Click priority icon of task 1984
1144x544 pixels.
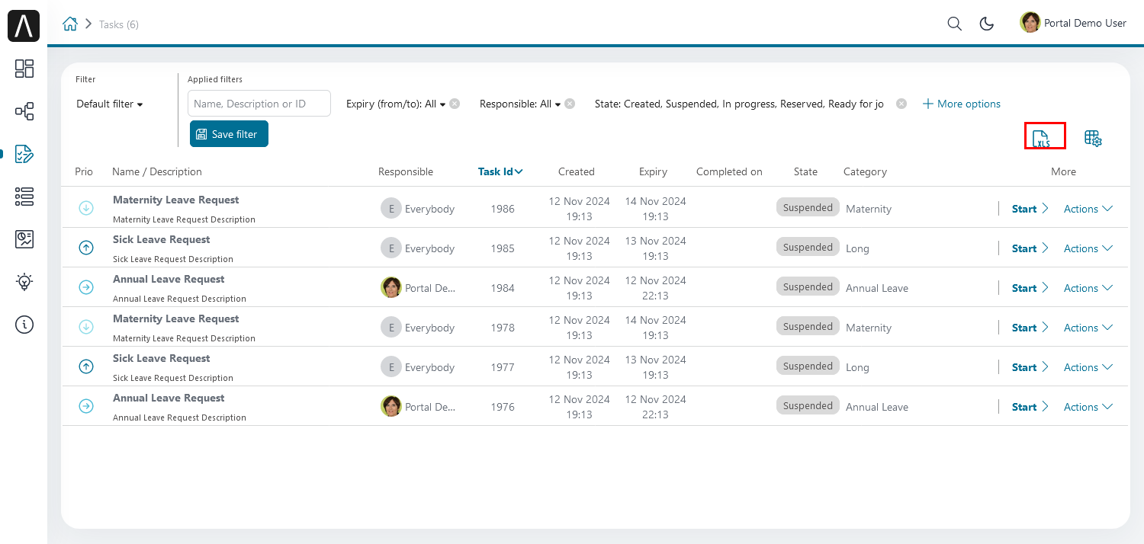point(86,287)
